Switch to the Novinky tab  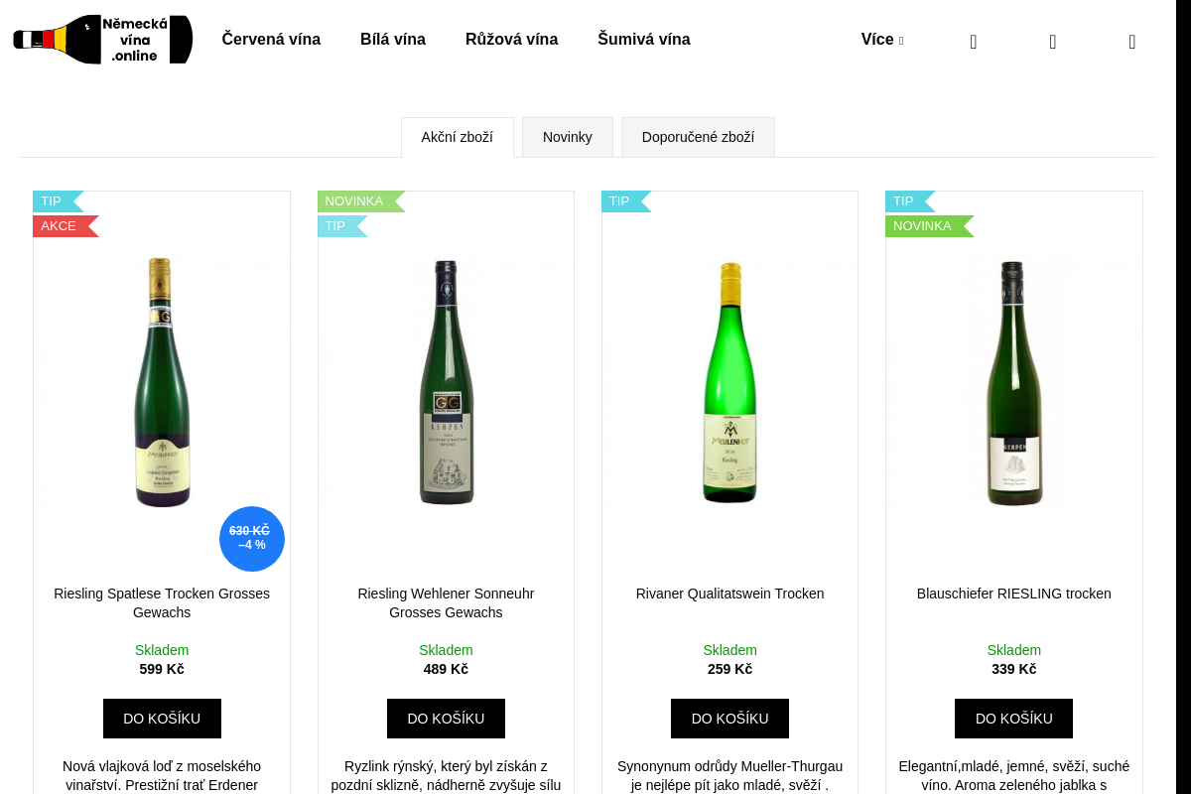coord(568,137)
